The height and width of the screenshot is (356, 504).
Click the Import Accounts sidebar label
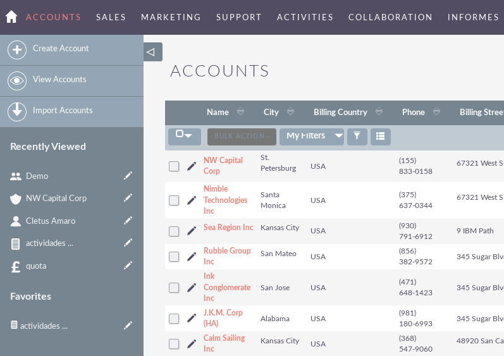[x=63, y=110]
